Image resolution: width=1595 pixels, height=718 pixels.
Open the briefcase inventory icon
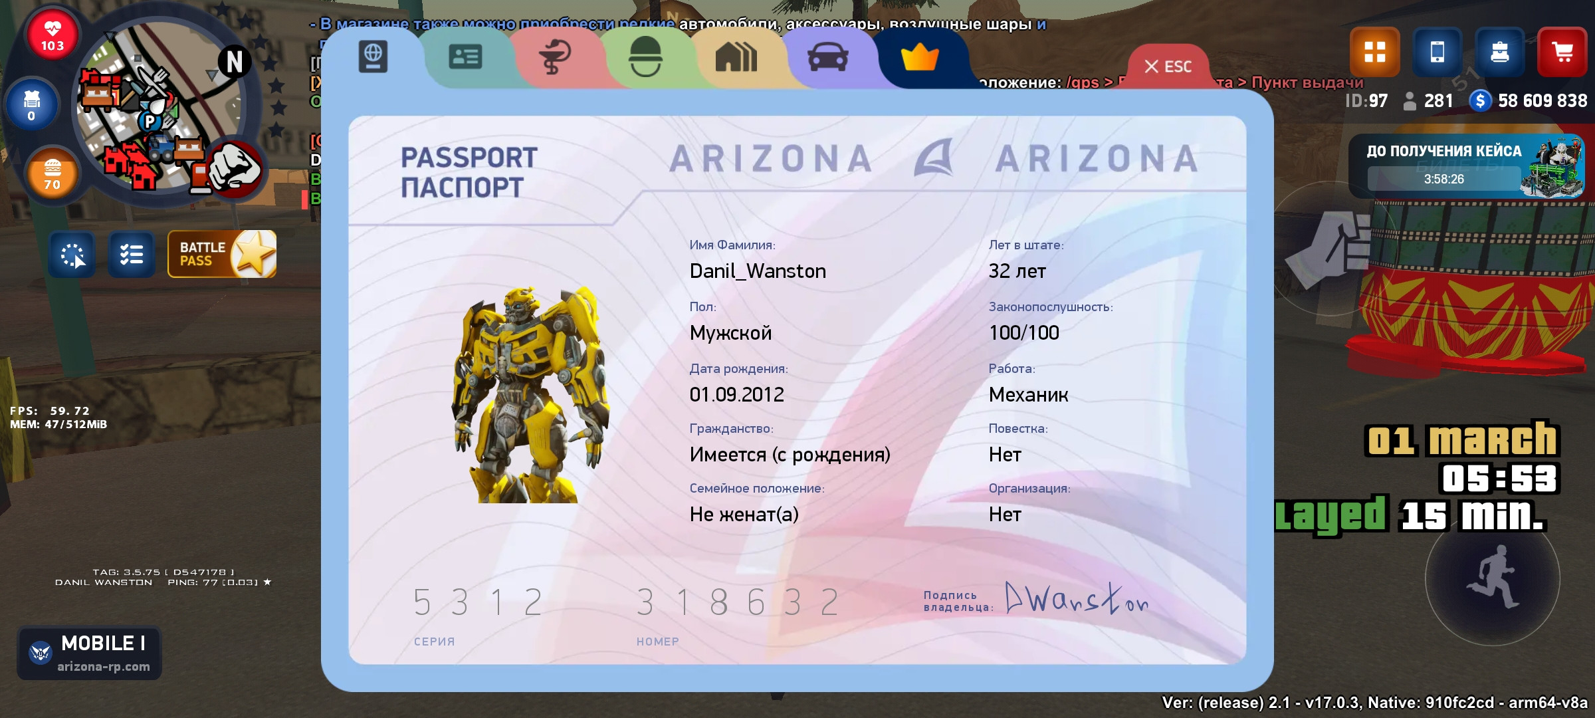[x=1499, y=52]
